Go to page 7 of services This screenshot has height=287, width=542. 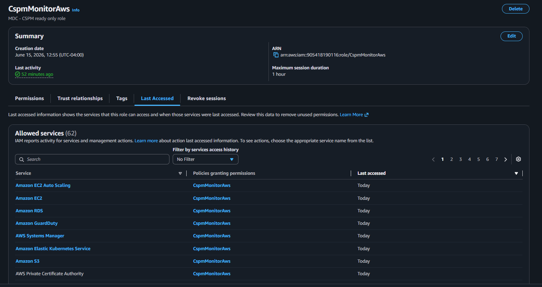coord(497,159)
